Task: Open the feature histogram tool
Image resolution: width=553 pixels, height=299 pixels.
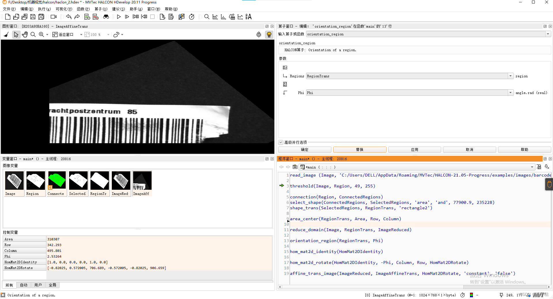Action: [x=223, y=17]
